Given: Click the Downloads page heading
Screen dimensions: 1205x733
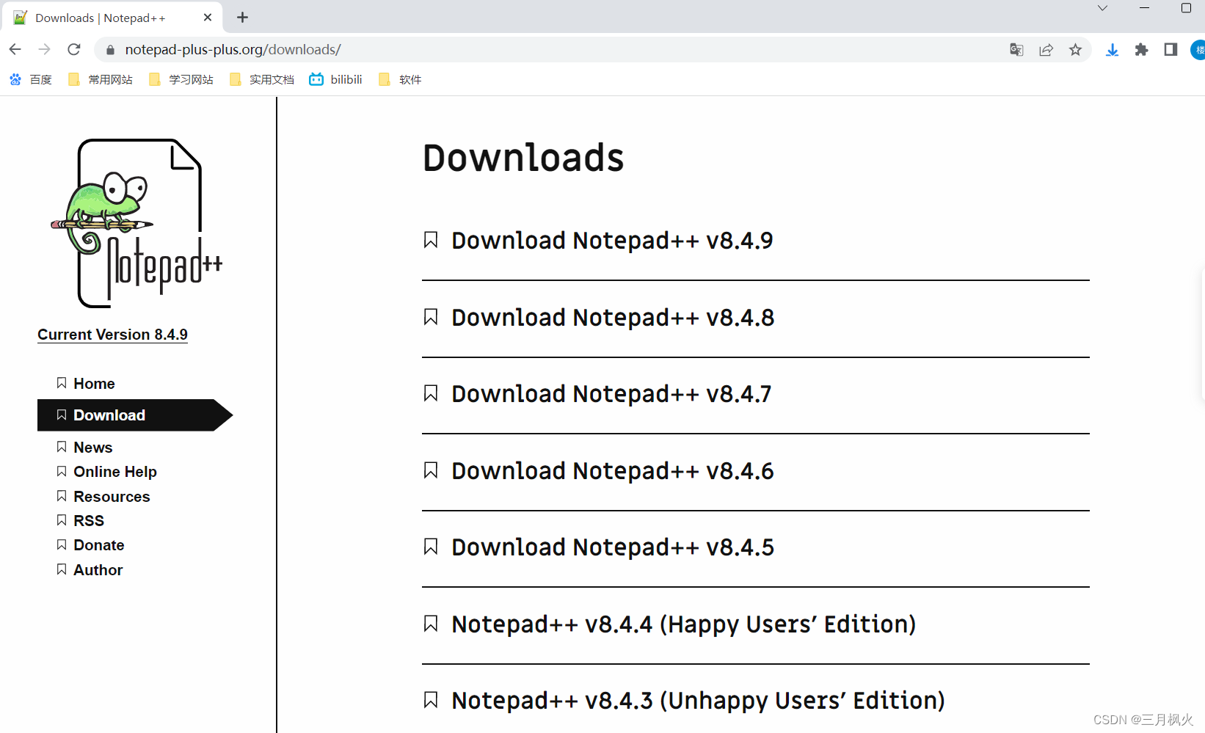Looking at the screenshot, I should click(x=523, y=158).
